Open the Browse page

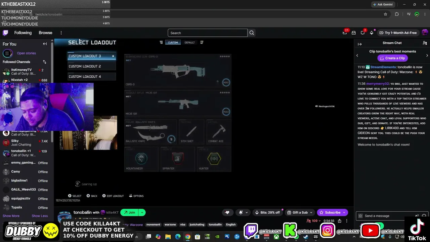(x=45, y=33)
